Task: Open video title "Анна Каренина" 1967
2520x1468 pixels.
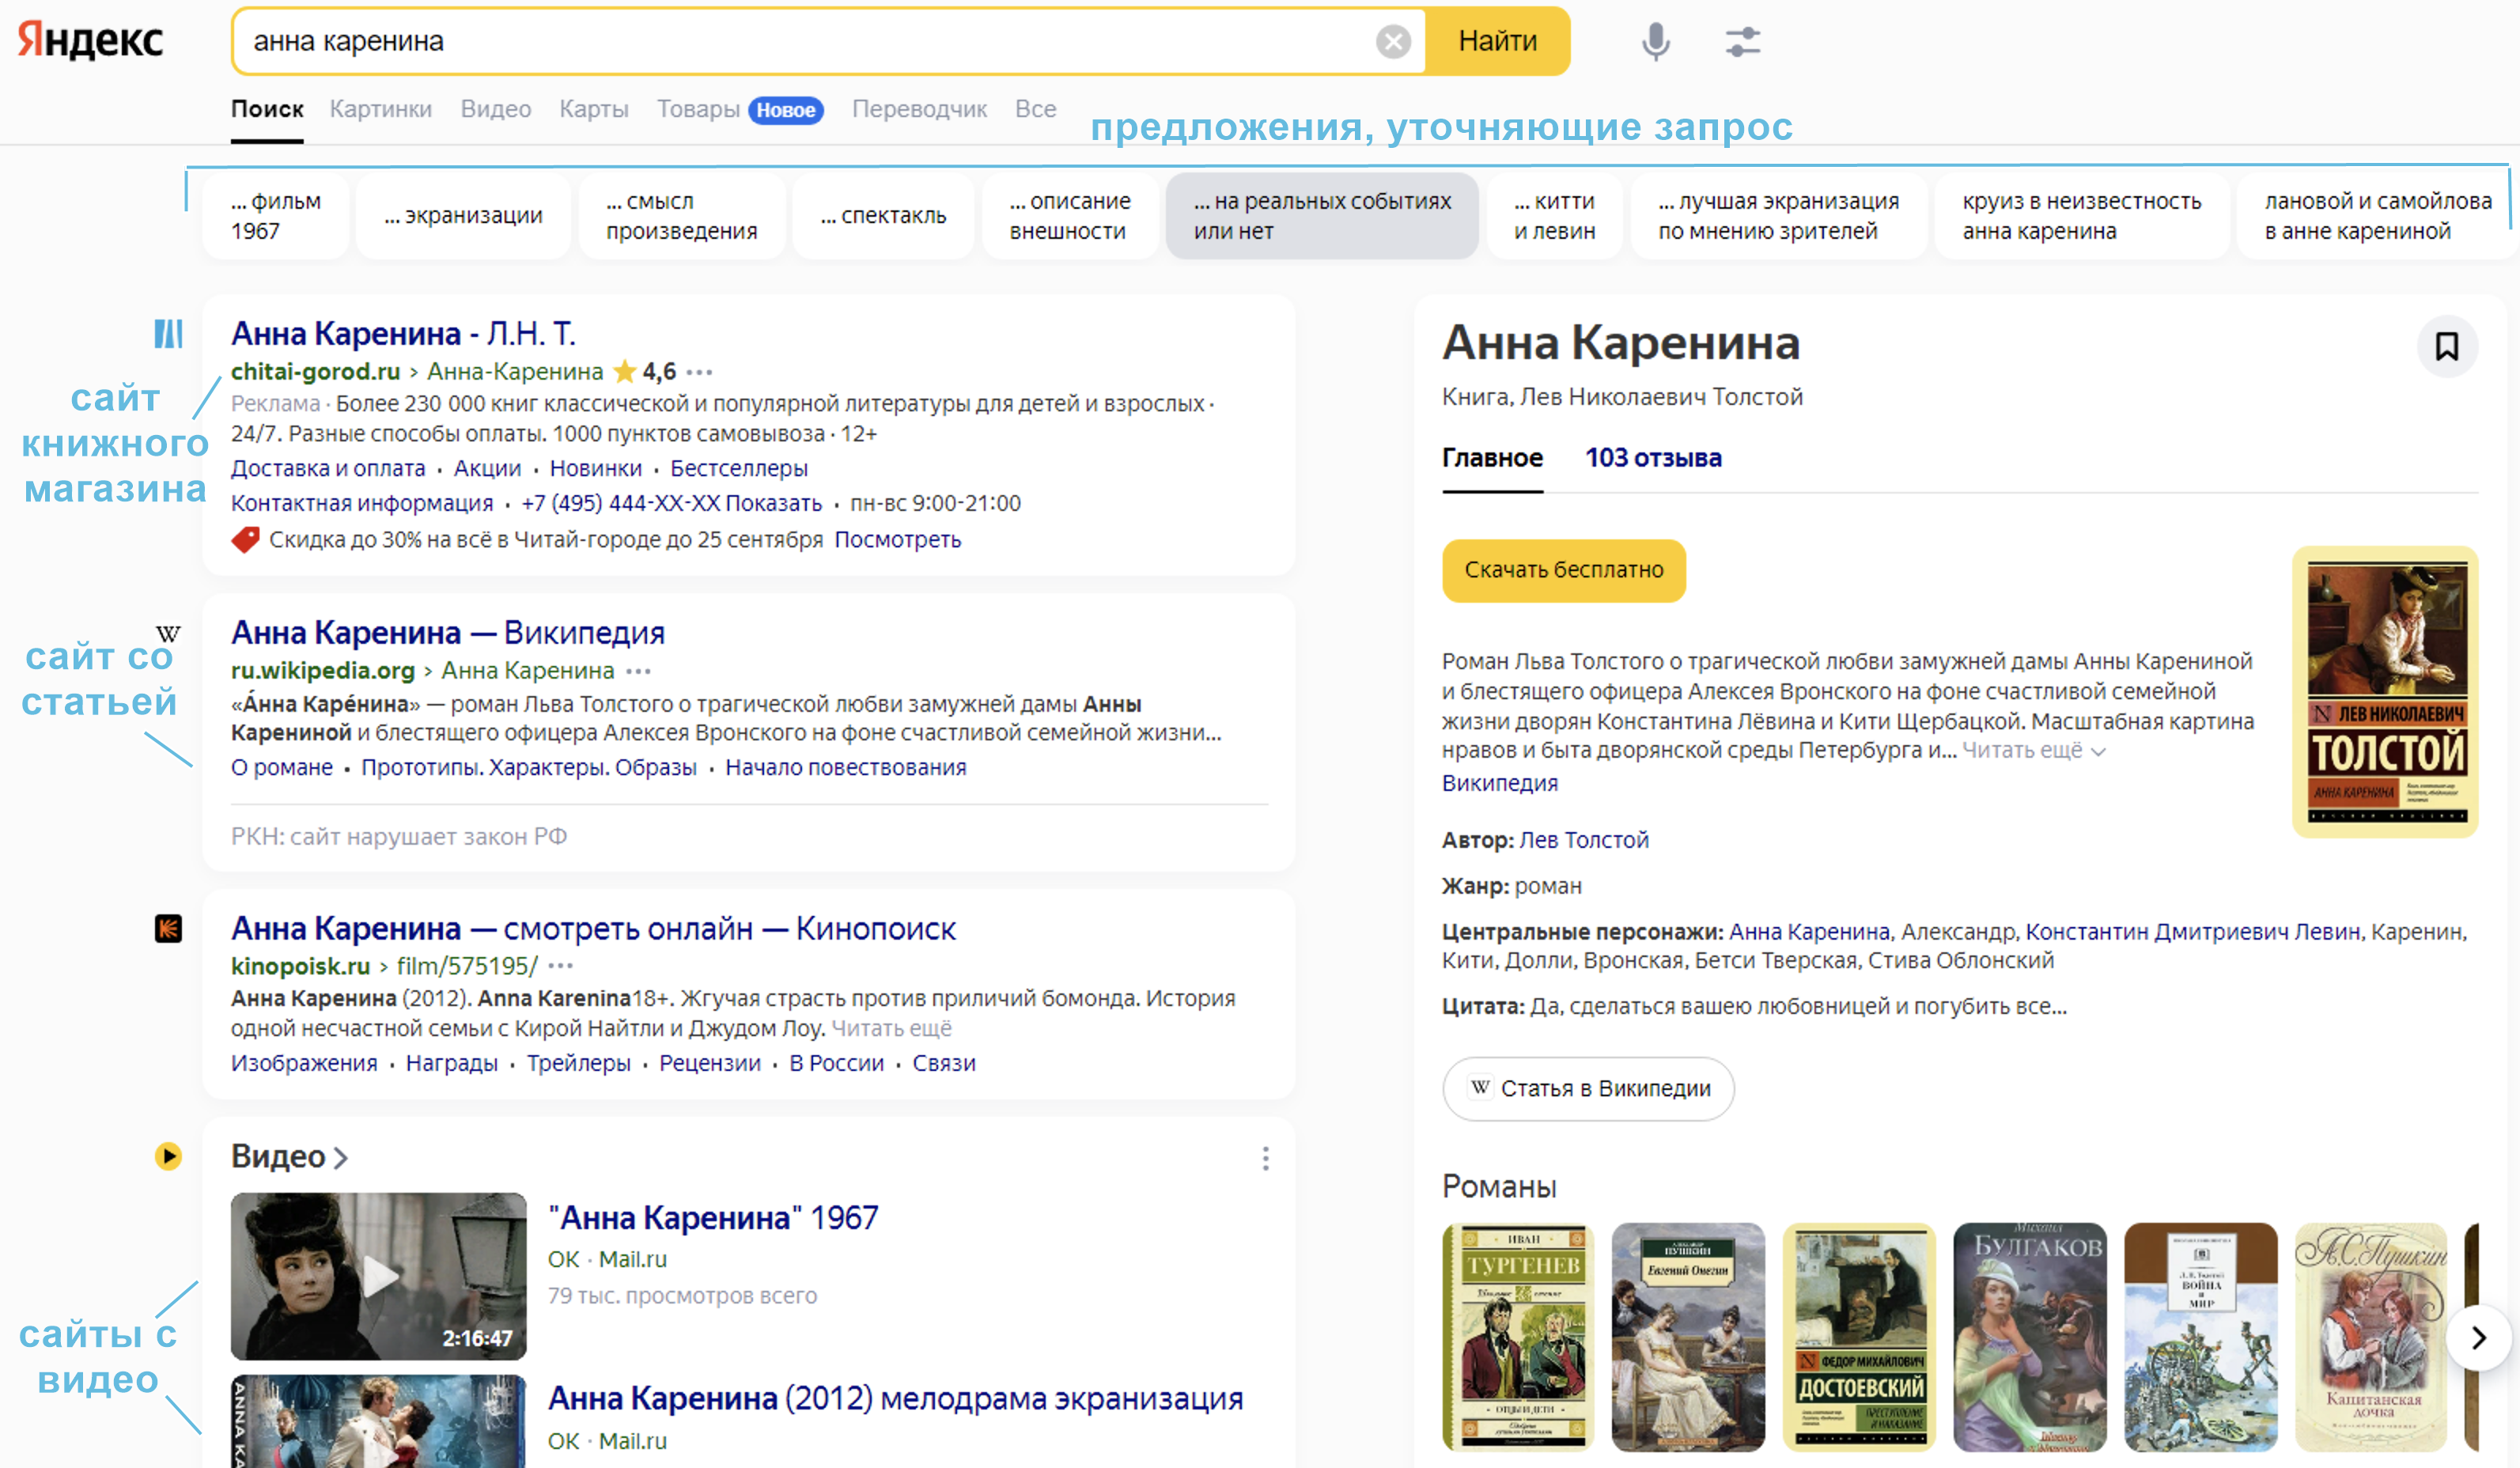Action: coord(713,1218)
